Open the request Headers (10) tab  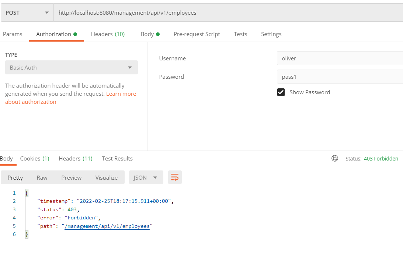click(108, 34)
